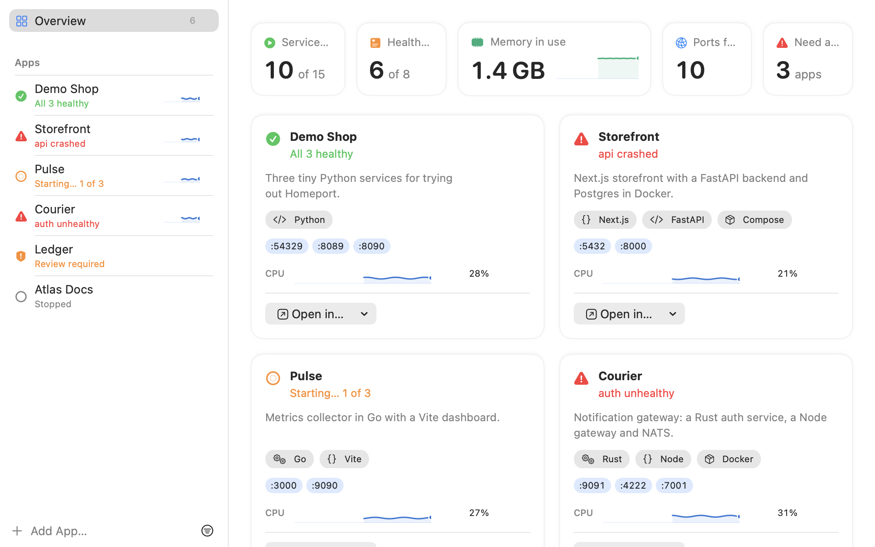Expand the Storefront Open in dropdown chevron

pos(673,314)
